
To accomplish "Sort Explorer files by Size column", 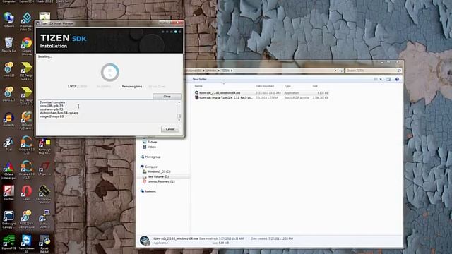I will point(315,86).
